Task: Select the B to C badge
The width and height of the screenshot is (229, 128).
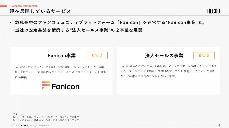Action: [97, 55]
